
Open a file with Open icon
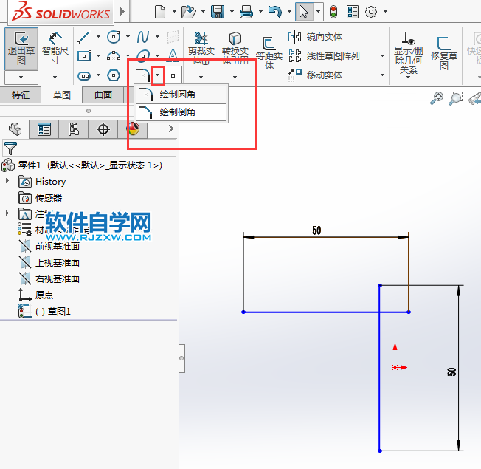(x=189, y=12)
